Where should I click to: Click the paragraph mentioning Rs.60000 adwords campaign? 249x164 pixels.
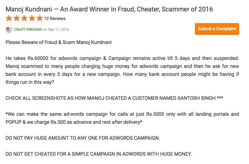122,70
